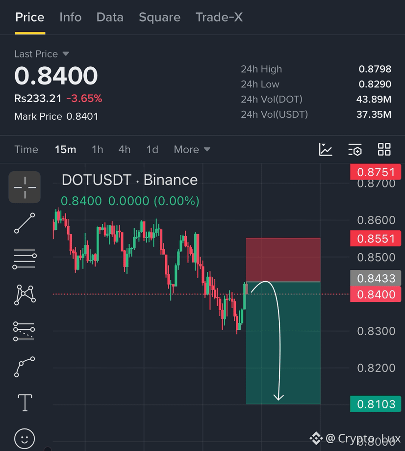Click the Mark Price 0.8401 text
The height and width of the screenshot is (451, 405).
pyautogui.click(x=56, y=116)
